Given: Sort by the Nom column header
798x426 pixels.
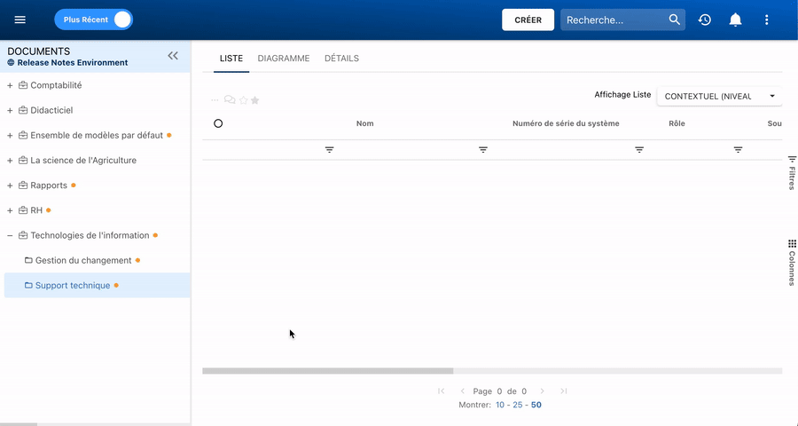Looking at the screenshot, I should tap(365, 123).
